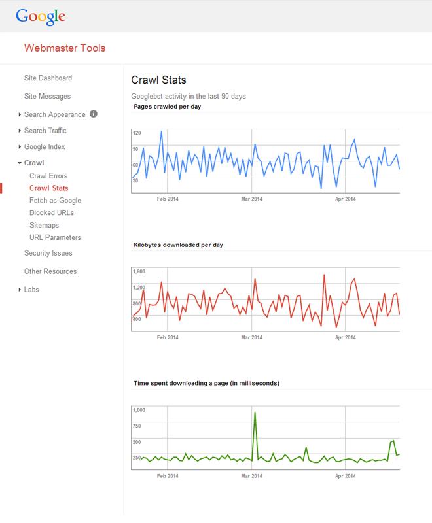This screenshot has width=432, height=523.
Task: Click the 'Crawl Stats' page heading
Action: click(158, 80)
